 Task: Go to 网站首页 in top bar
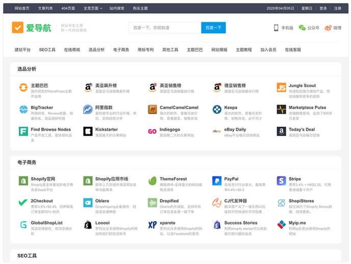22,8
